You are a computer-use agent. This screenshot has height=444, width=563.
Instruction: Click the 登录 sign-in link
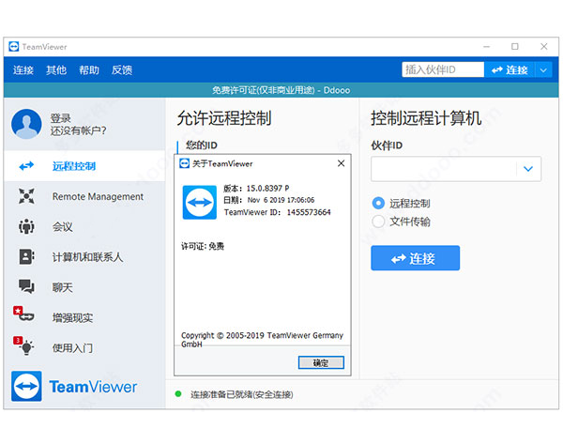[x=61, y=118]
